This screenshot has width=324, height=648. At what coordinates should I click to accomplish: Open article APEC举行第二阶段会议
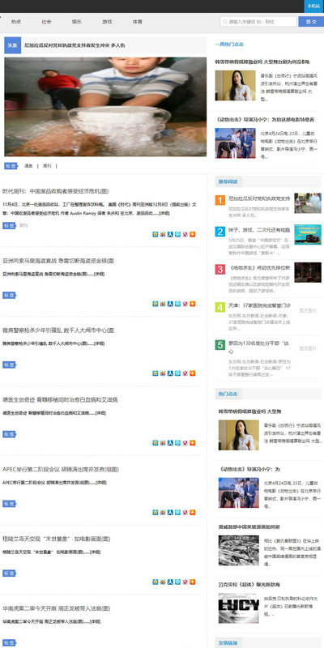click(x=60, y=469)
